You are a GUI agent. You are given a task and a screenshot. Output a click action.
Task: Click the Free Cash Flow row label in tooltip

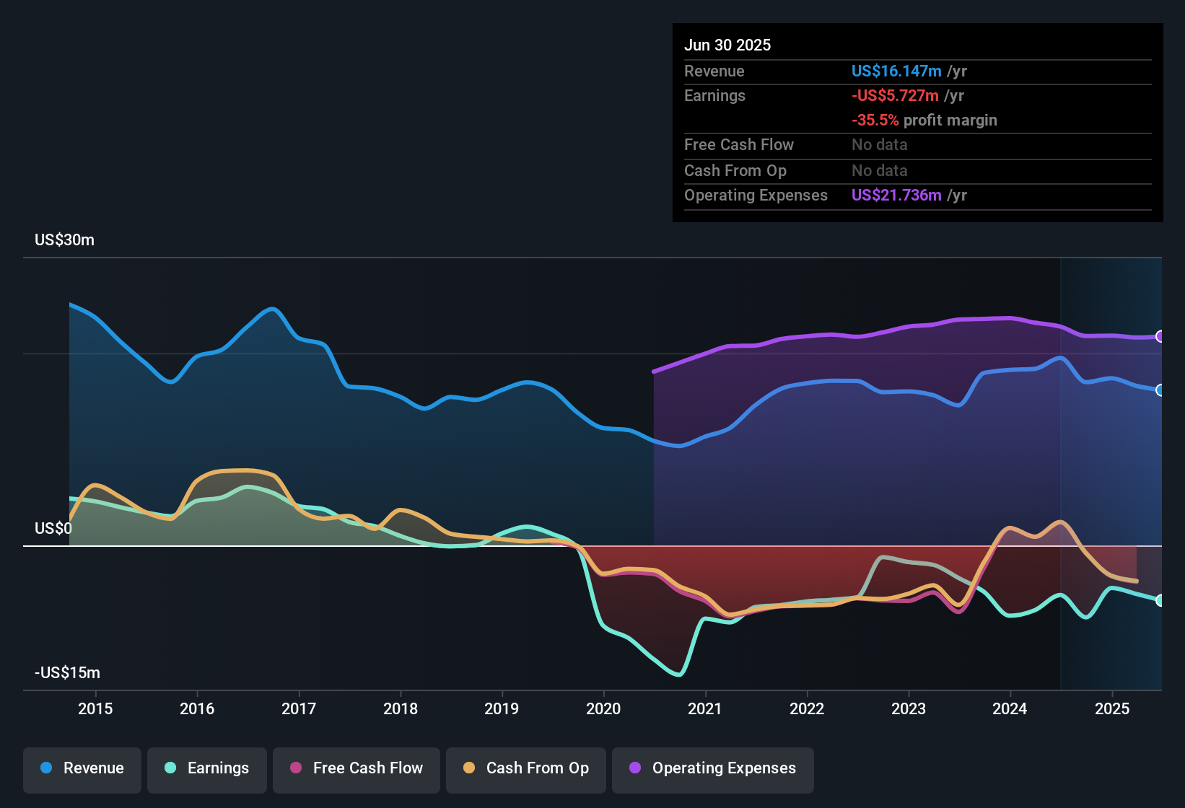pyautogui.click(x=739, y=145)
